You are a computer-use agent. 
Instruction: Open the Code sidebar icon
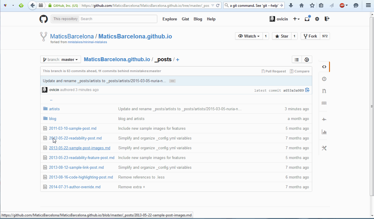pyautogui.click(x=324, y=67)
